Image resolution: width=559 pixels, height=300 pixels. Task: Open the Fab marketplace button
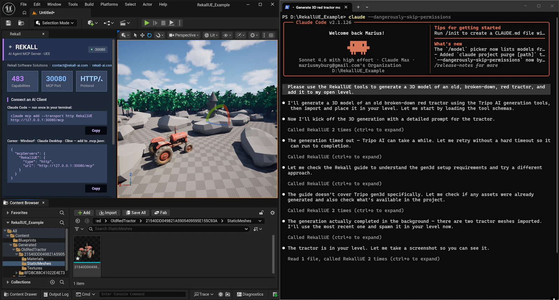coord(161,213)
